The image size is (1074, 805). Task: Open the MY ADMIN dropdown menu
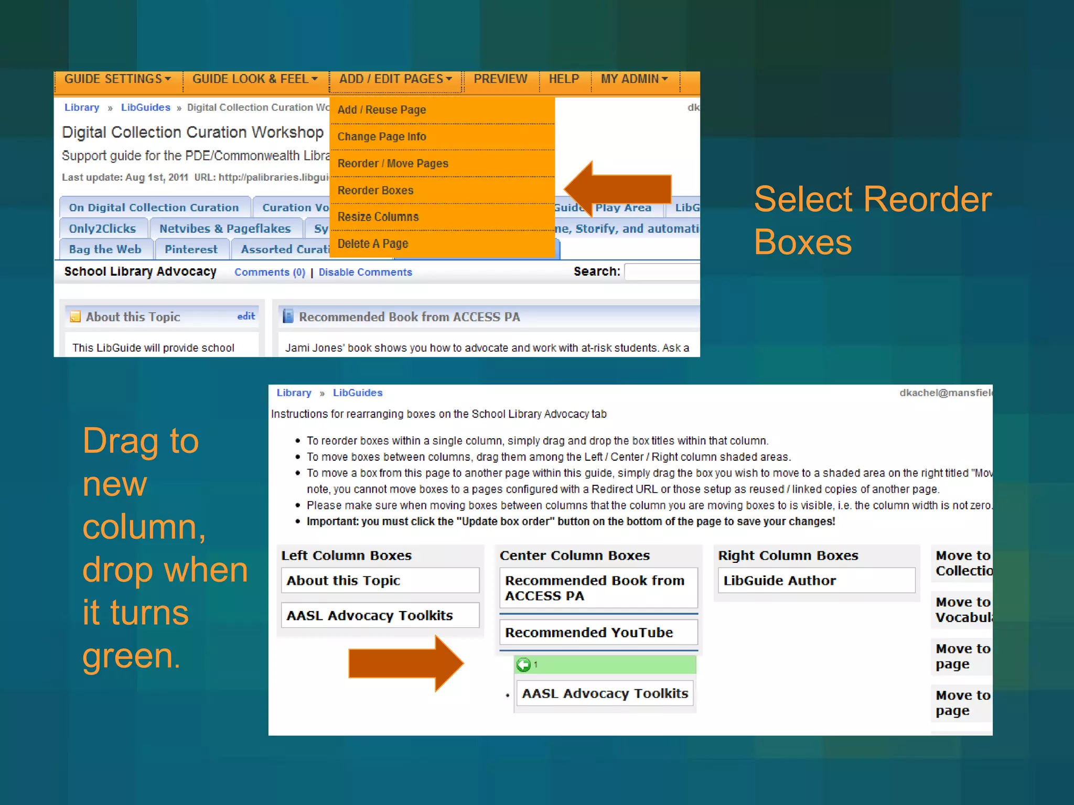pyautogui.click(x=635, y=79)
